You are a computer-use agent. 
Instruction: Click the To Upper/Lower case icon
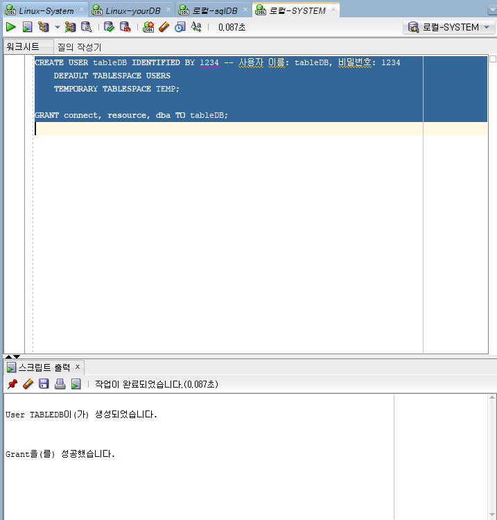[196, 27]
